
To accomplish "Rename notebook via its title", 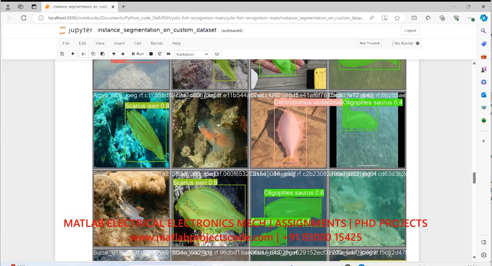I will pos(157,30).
